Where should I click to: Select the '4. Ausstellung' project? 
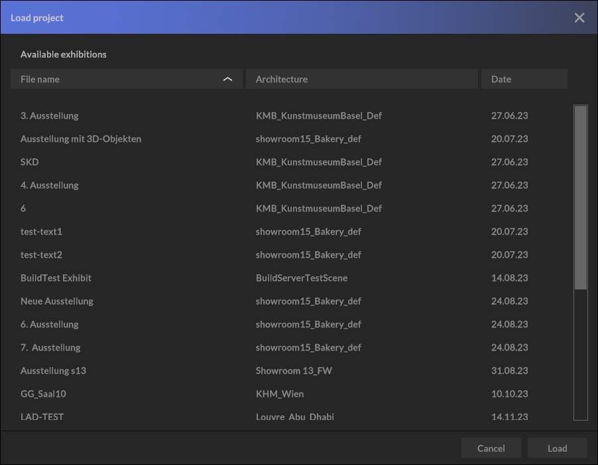[50, 185]
